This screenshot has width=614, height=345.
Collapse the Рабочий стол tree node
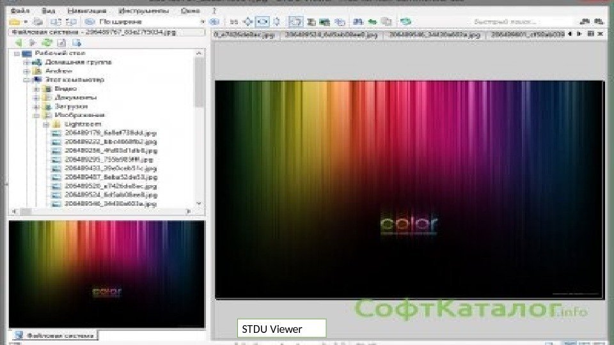click(x=17, y=53)
